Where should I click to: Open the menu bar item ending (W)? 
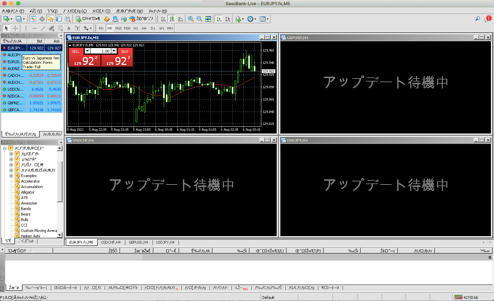tap(129, 11)
